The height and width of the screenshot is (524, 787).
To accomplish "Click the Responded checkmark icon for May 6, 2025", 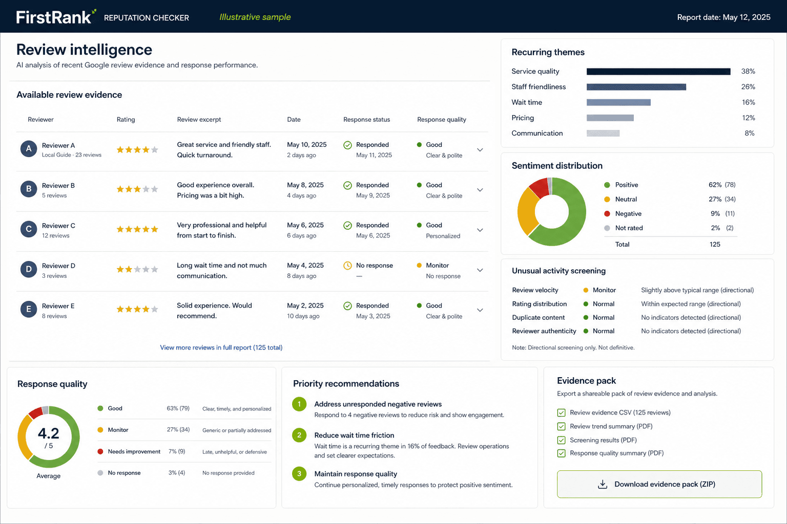I will 347,225.
